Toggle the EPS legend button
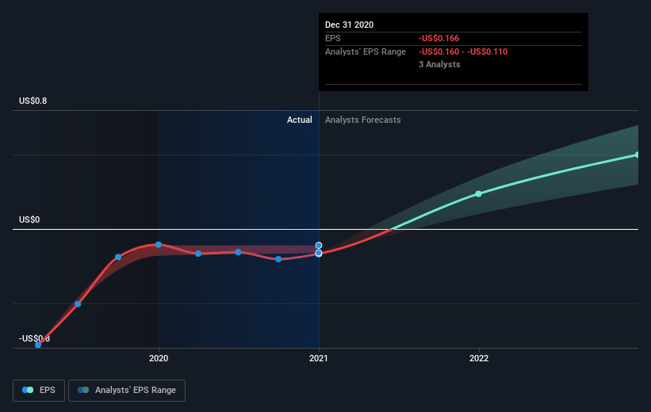Image resolution: width=651 pixels, height=412 pixels. [39, 391]
